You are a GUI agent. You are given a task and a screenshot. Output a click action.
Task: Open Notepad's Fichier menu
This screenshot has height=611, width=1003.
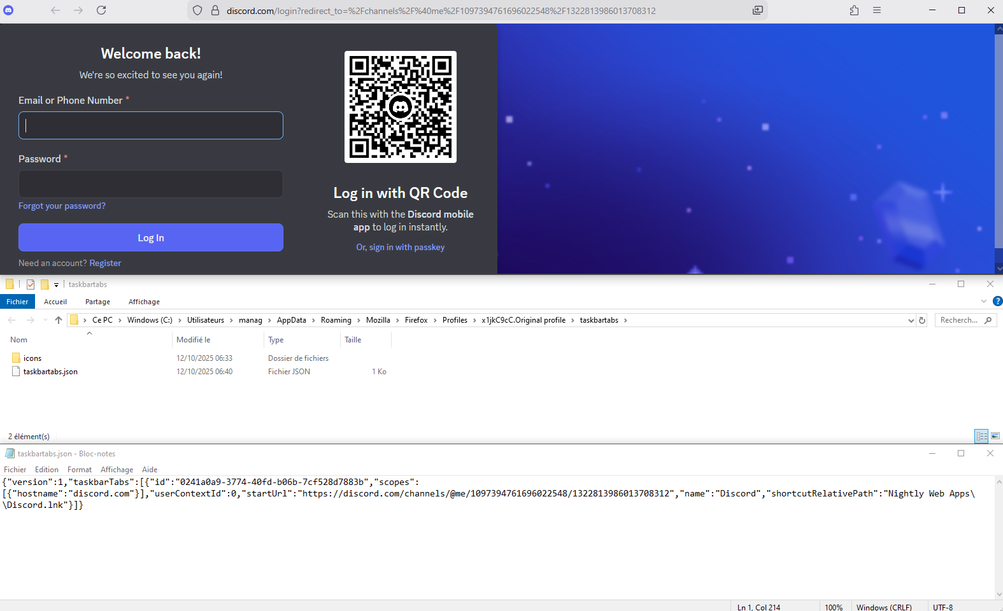pyautogui.click(x=15, y=470)
